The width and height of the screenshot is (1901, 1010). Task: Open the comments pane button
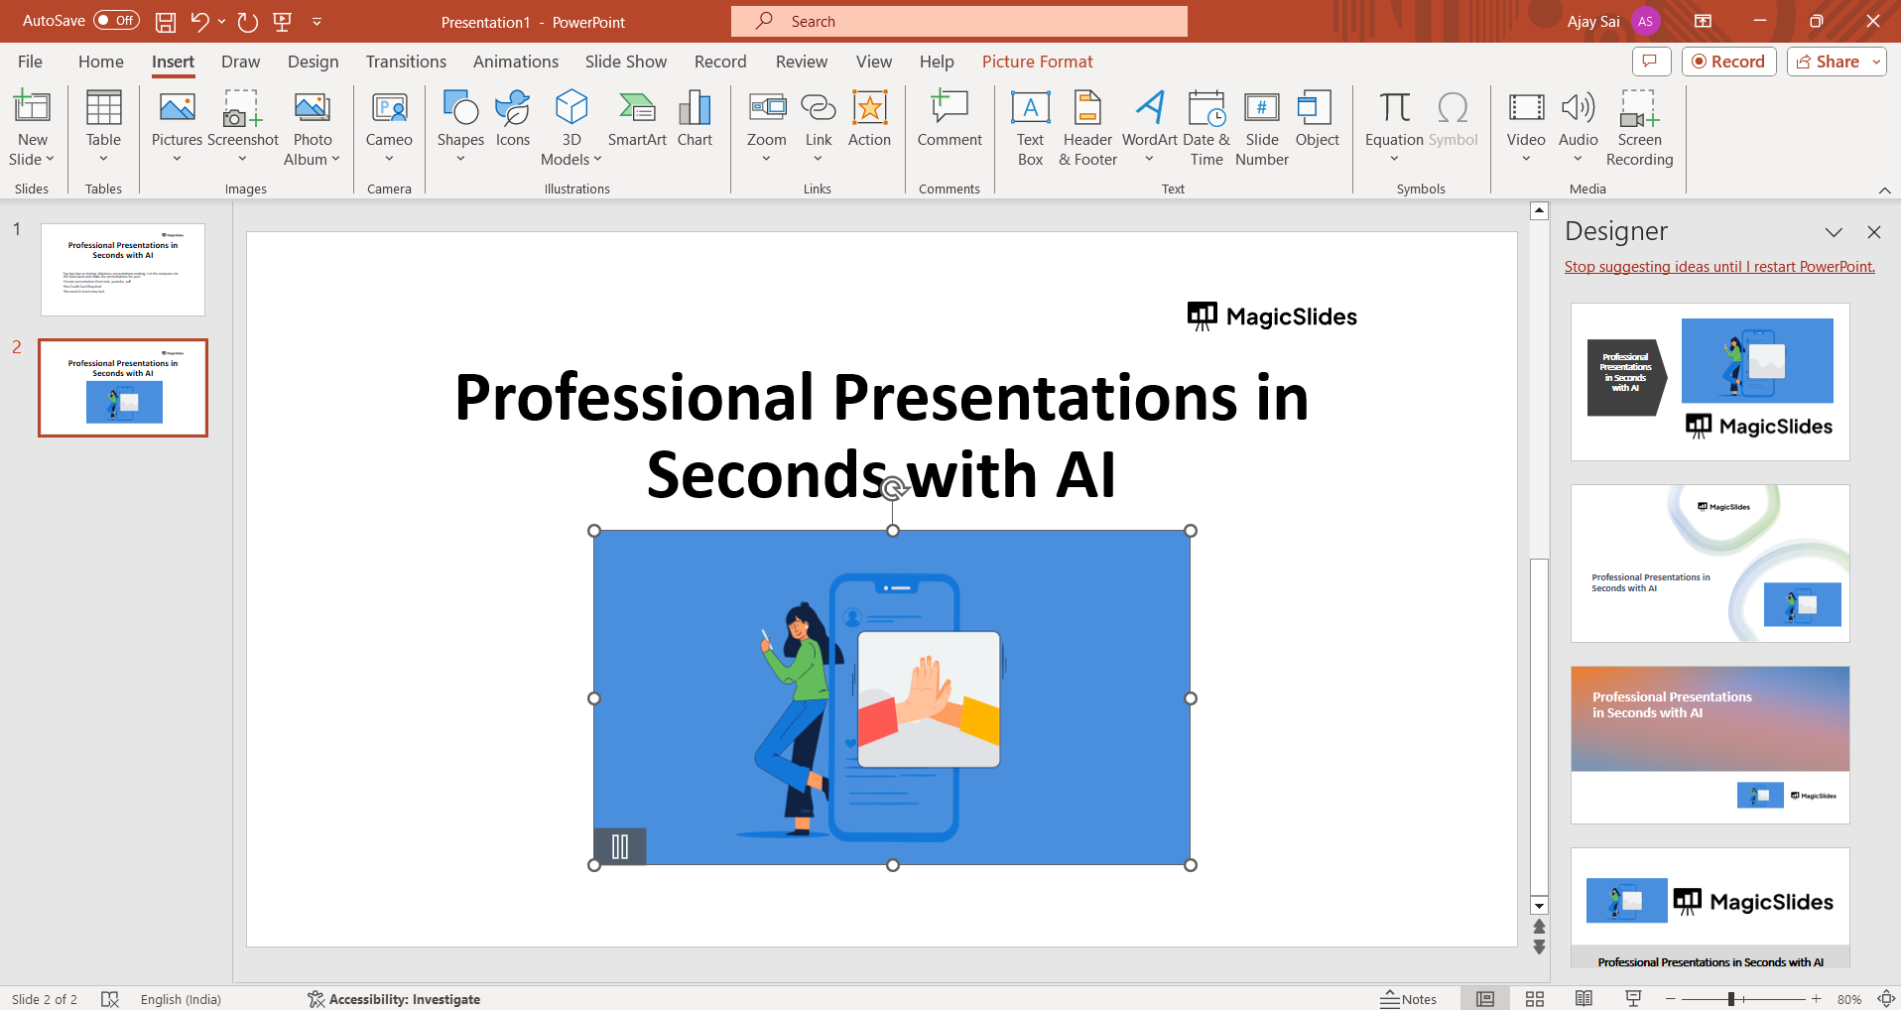1651,62
